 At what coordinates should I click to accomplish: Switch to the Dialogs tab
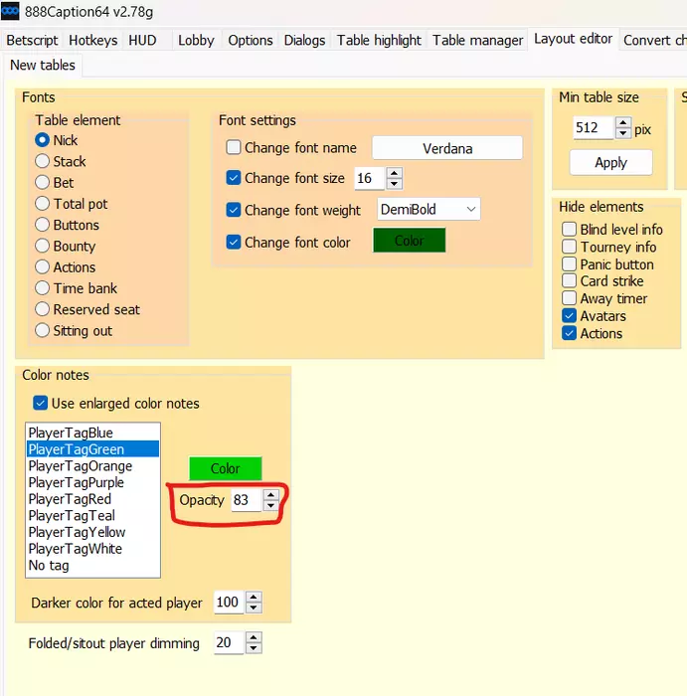[x=304, y=41]
